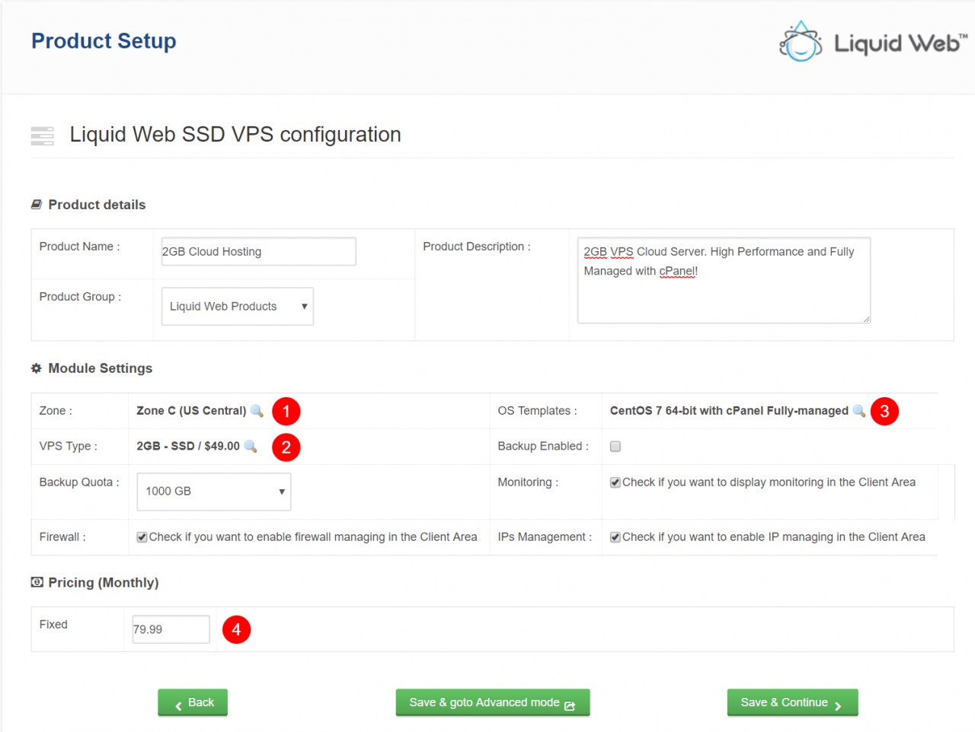The height and width of the screenshot is (732, 975).
Task: Click the Module Settings heading
Action: [x=101, y=368]
